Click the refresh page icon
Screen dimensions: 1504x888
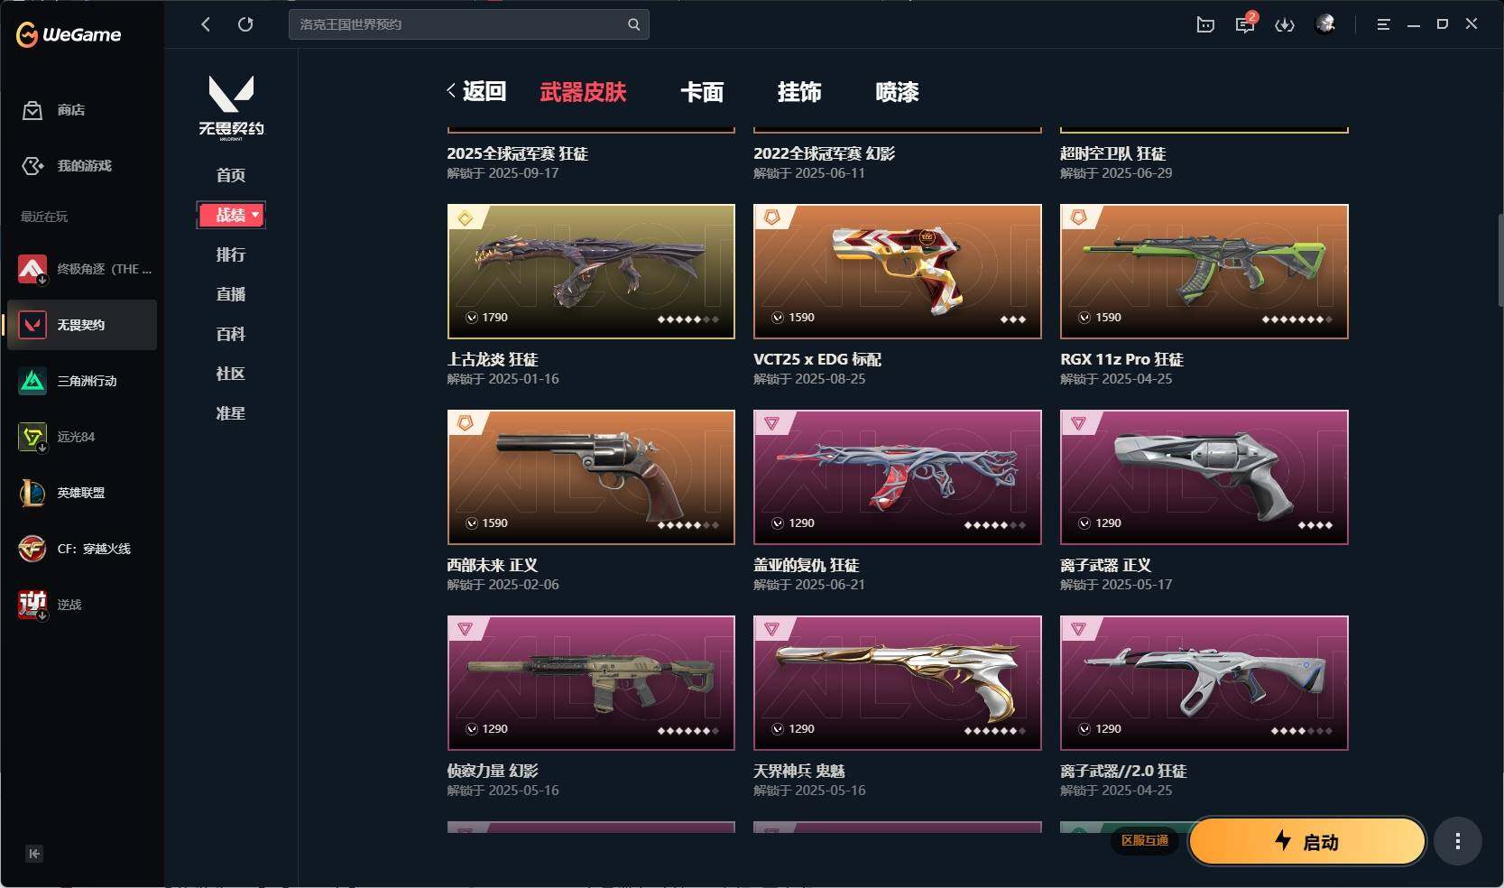point(245,24)
